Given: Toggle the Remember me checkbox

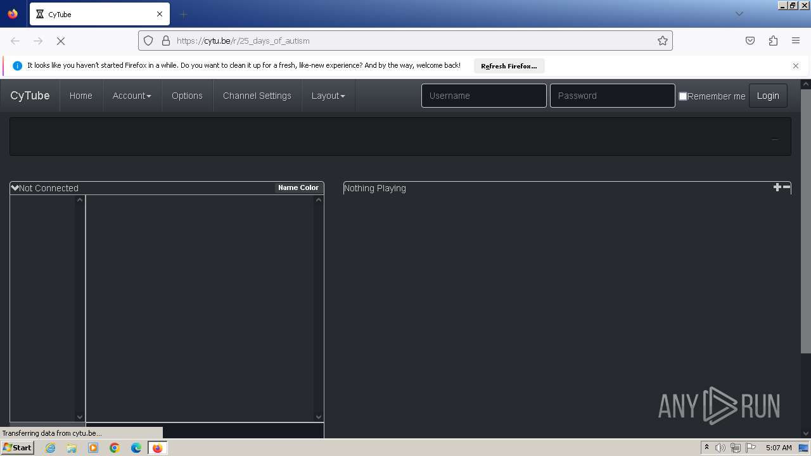Looking at the screenshot, I should 683,96.
